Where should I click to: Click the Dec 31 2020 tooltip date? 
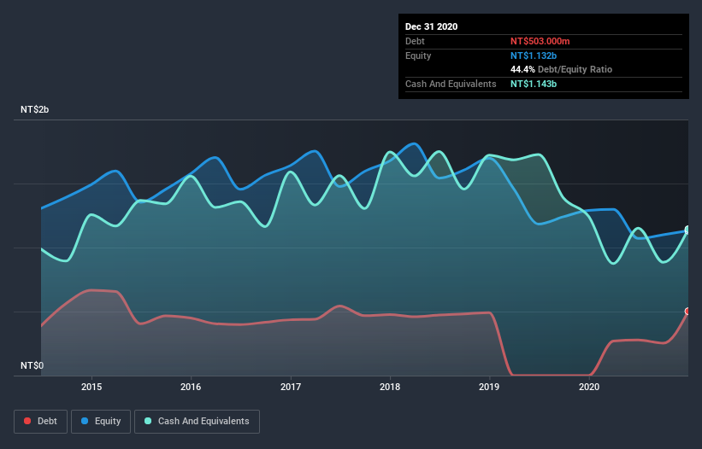click(431, 26)
